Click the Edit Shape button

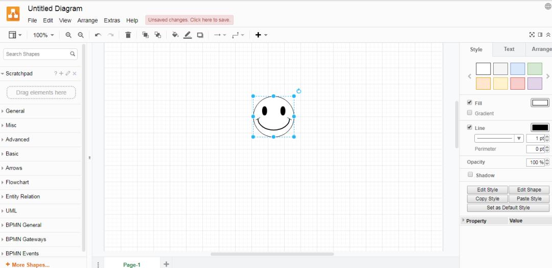click(x=529, y=190)
